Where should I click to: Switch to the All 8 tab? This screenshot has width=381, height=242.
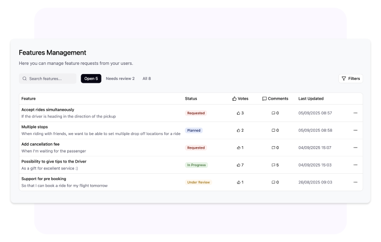tap(147, 78)
